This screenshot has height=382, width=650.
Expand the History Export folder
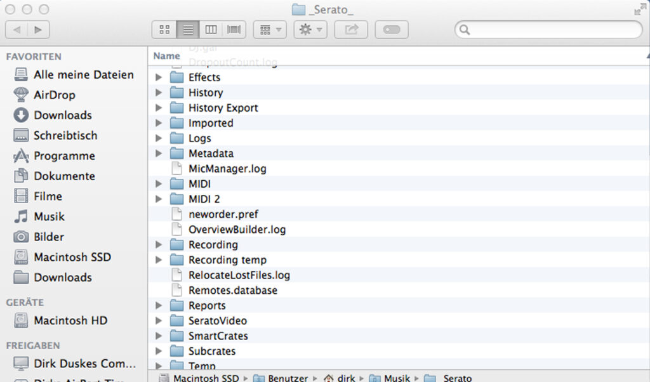158,108
